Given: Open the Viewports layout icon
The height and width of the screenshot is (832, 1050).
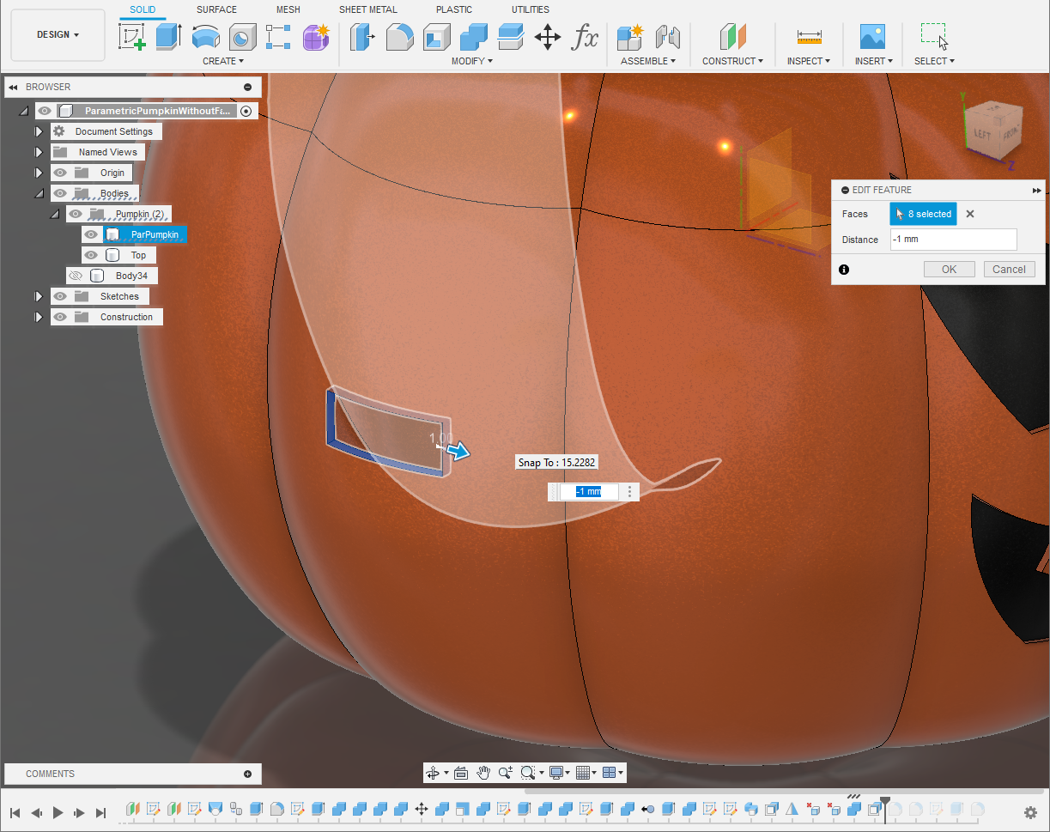Looking at the screenshot, I should click(x=610, y=773).
